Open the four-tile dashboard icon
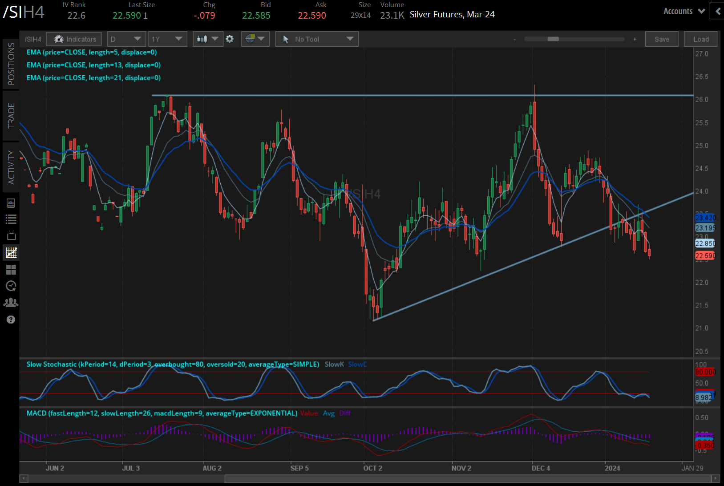 tap(11, 270)
